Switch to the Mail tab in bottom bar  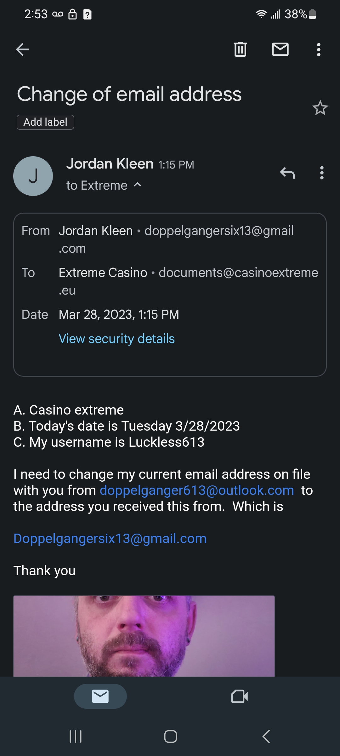pos(100,696)
